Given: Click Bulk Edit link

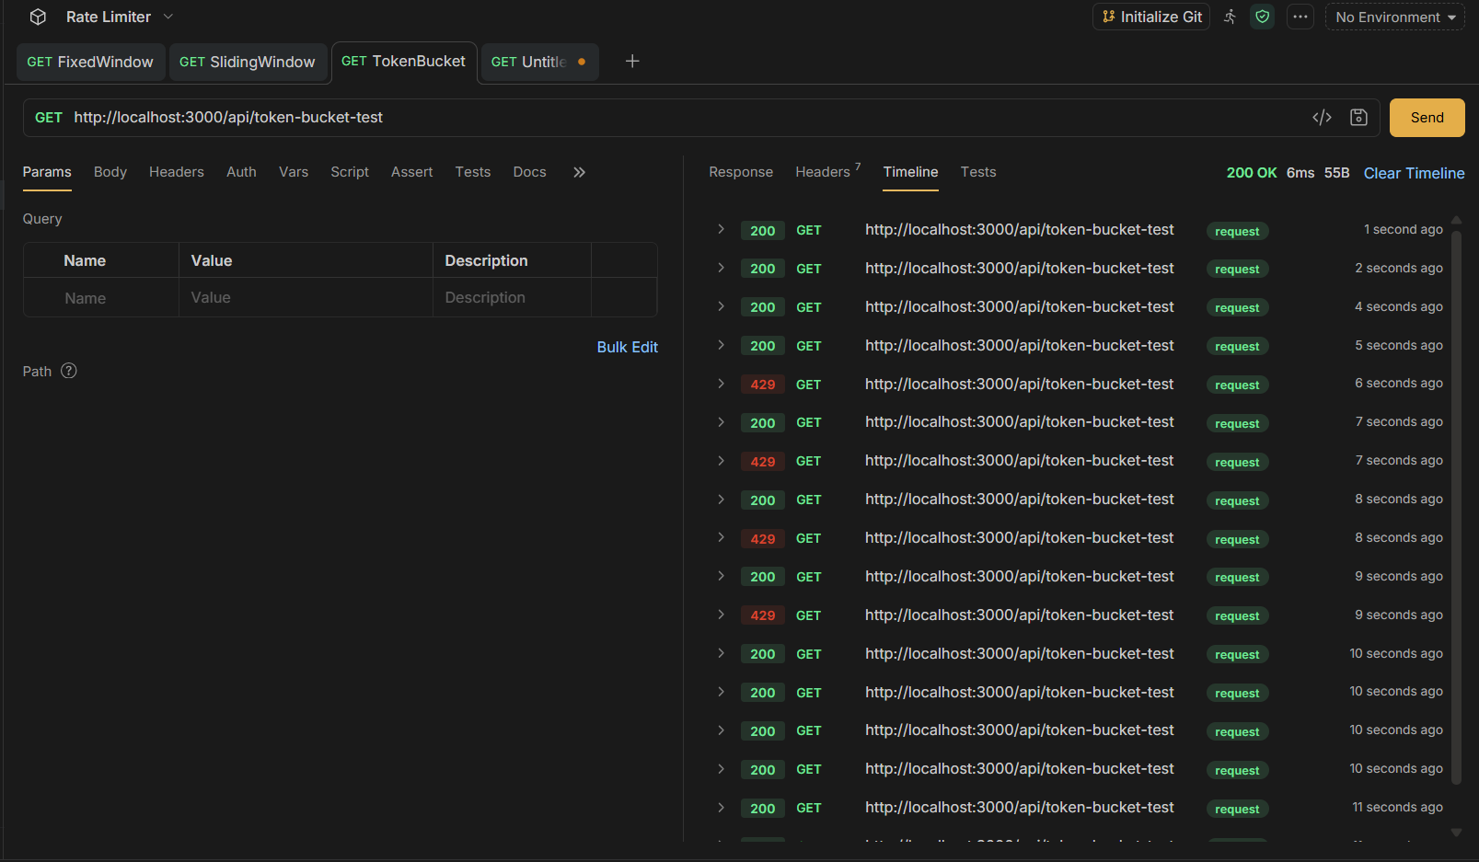Looking at the screenshot, I should click(628, 347).
